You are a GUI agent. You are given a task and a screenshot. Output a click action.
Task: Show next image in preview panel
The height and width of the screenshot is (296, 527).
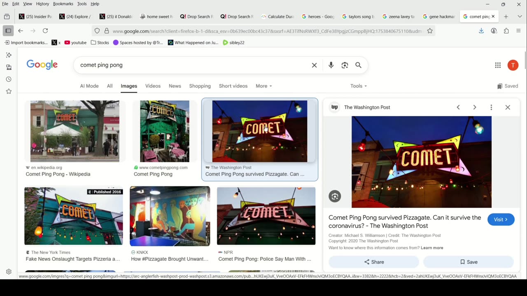(x=475, y=107)
